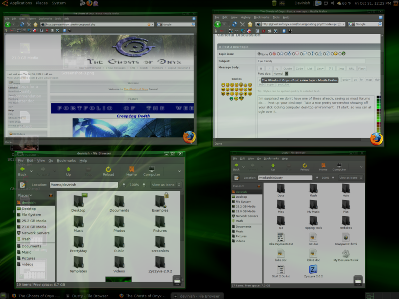Switch to Dusty - File Browser in the taskbar
The width and height of the screenshot is (399, 299).
pyautogui.click(x=87, y=296)
